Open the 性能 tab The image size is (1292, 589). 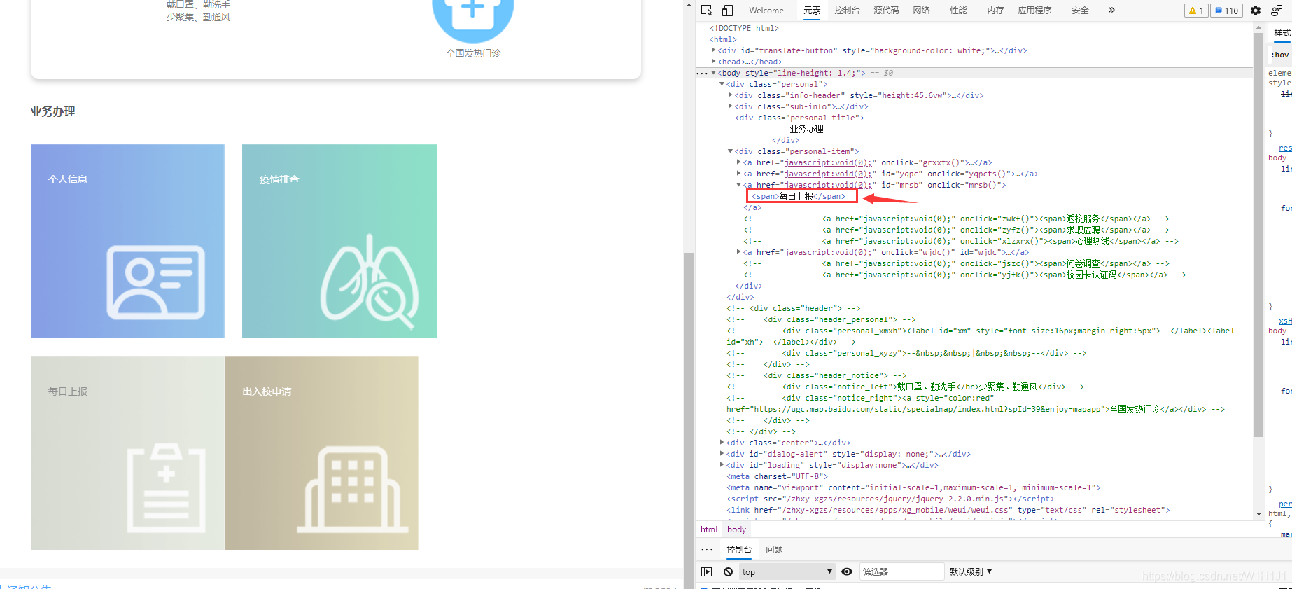[958, 11]
